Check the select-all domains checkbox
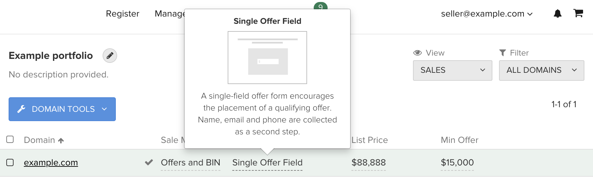The height and width of the screenshot is (180, 593). [x=10, y=139]
